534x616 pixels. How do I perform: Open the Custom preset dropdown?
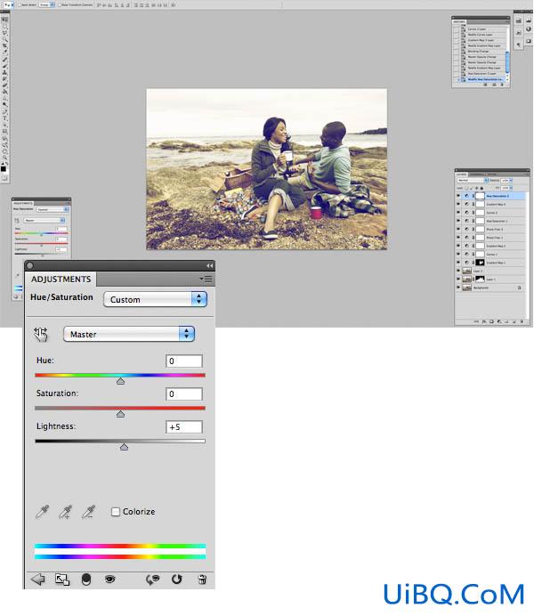coord(155,299)
